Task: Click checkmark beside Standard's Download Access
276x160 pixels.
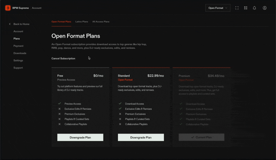Action: pos(120,104)
